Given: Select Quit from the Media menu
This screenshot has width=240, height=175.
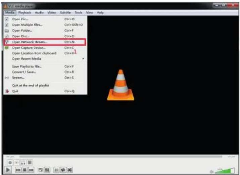Looking at the screenshot, I should pos(45,91).
